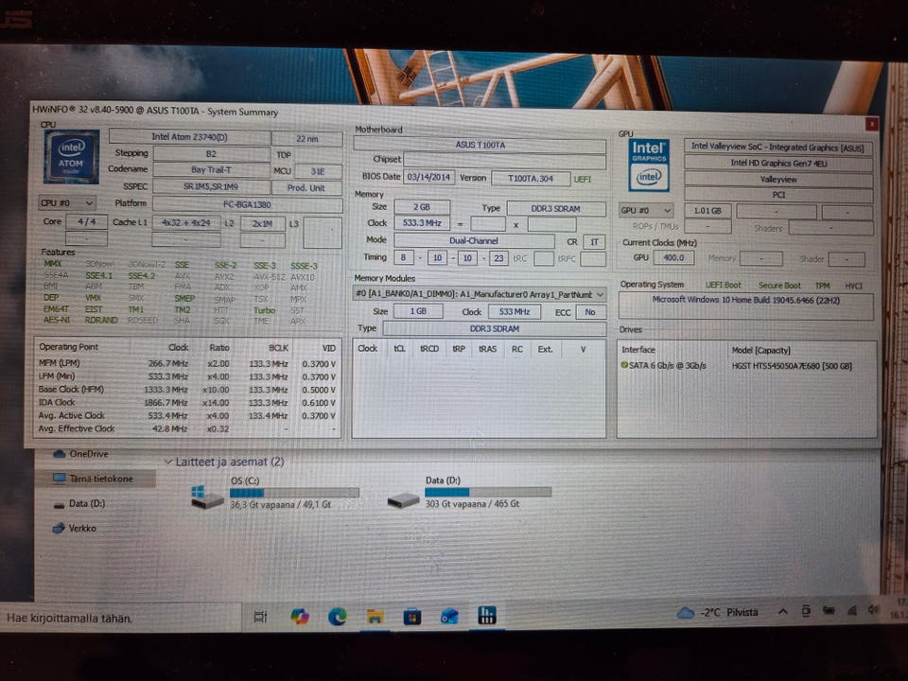Select the IDA Clock operating point row
This screenshot has width=908, height=681.
[x=186, y=403]
